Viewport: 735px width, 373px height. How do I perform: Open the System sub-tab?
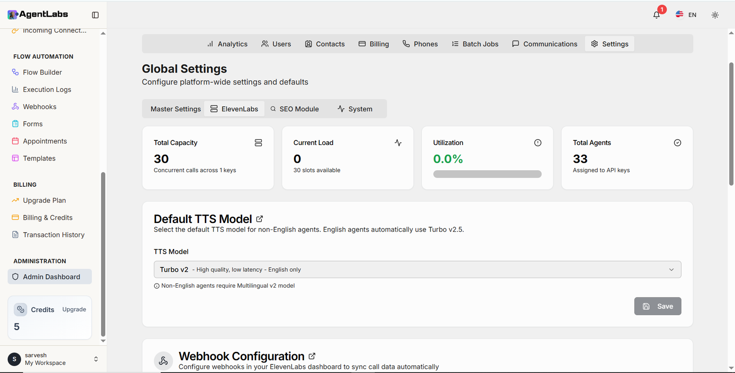pos(355,109)
